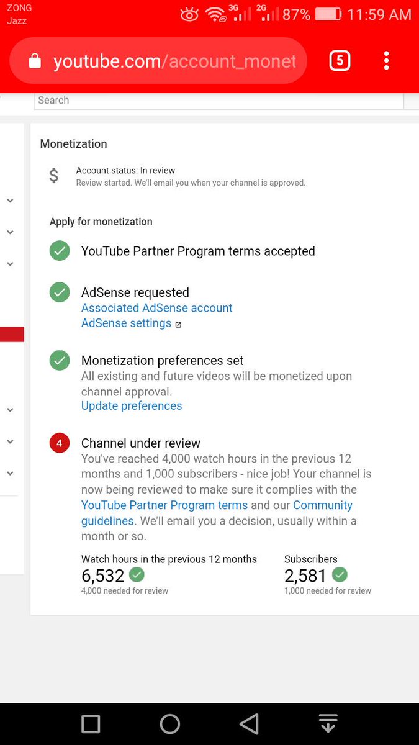Screen dimensions: 419x745
Task: Tap '4,000 needed for review' note
Action: tap(125, 591)
